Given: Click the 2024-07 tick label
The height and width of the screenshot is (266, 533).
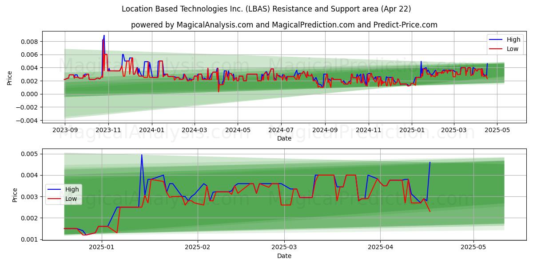Looking at the screenshot, I should (x=281, y=130).
